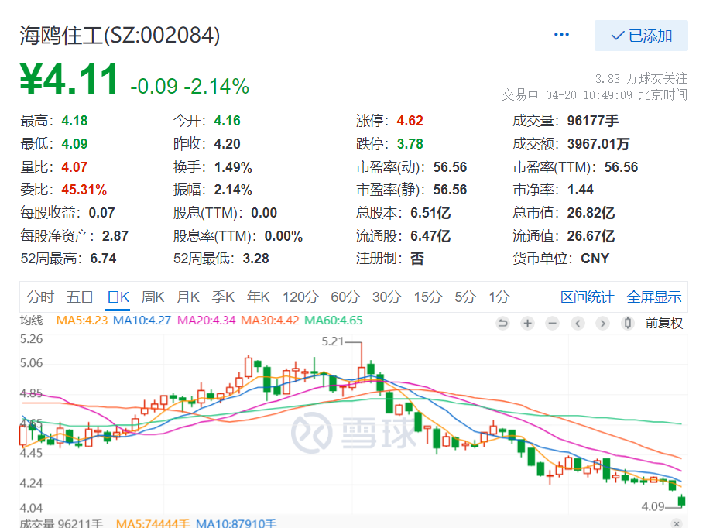Open the 前复权 adjustment dropdown
Image resolution: width=713 pixels, height=528 pixels.
[x=664, y=324]
